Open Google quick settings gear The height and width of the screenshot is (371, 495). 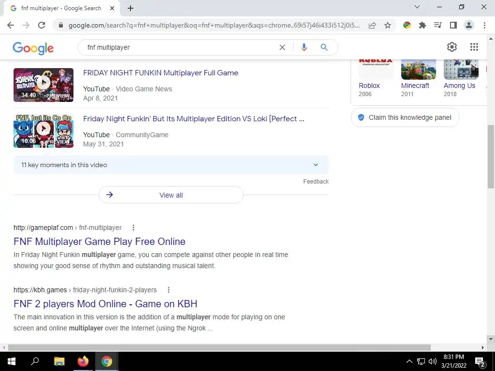click(452, 47)
